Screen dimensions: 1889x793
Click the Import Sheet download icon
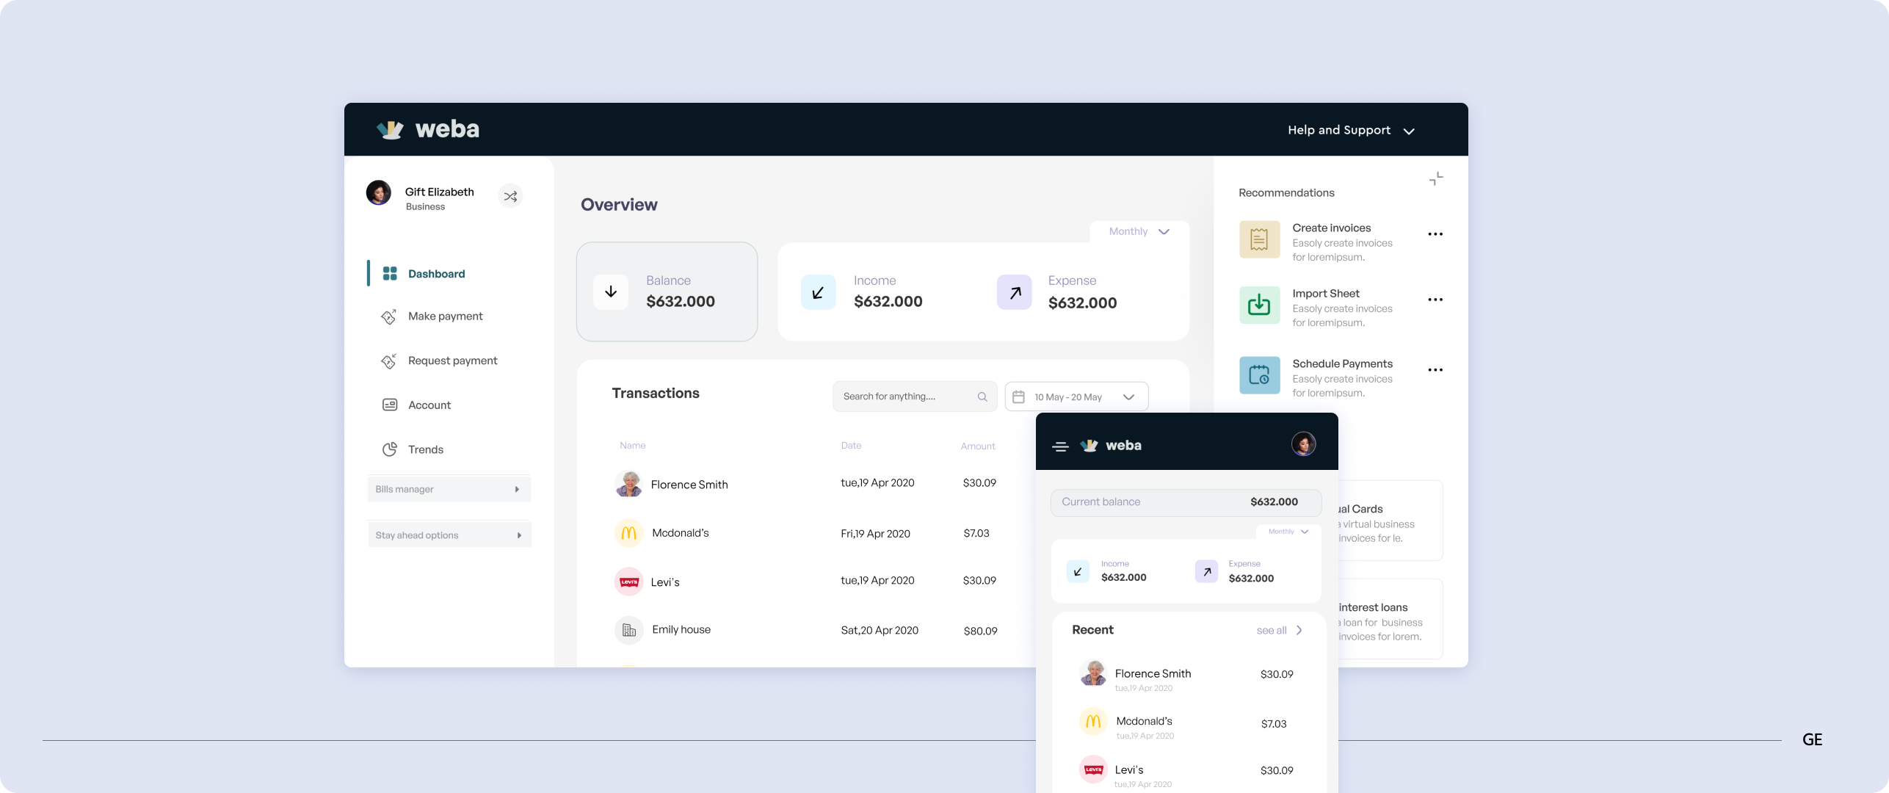(1259, 305)
